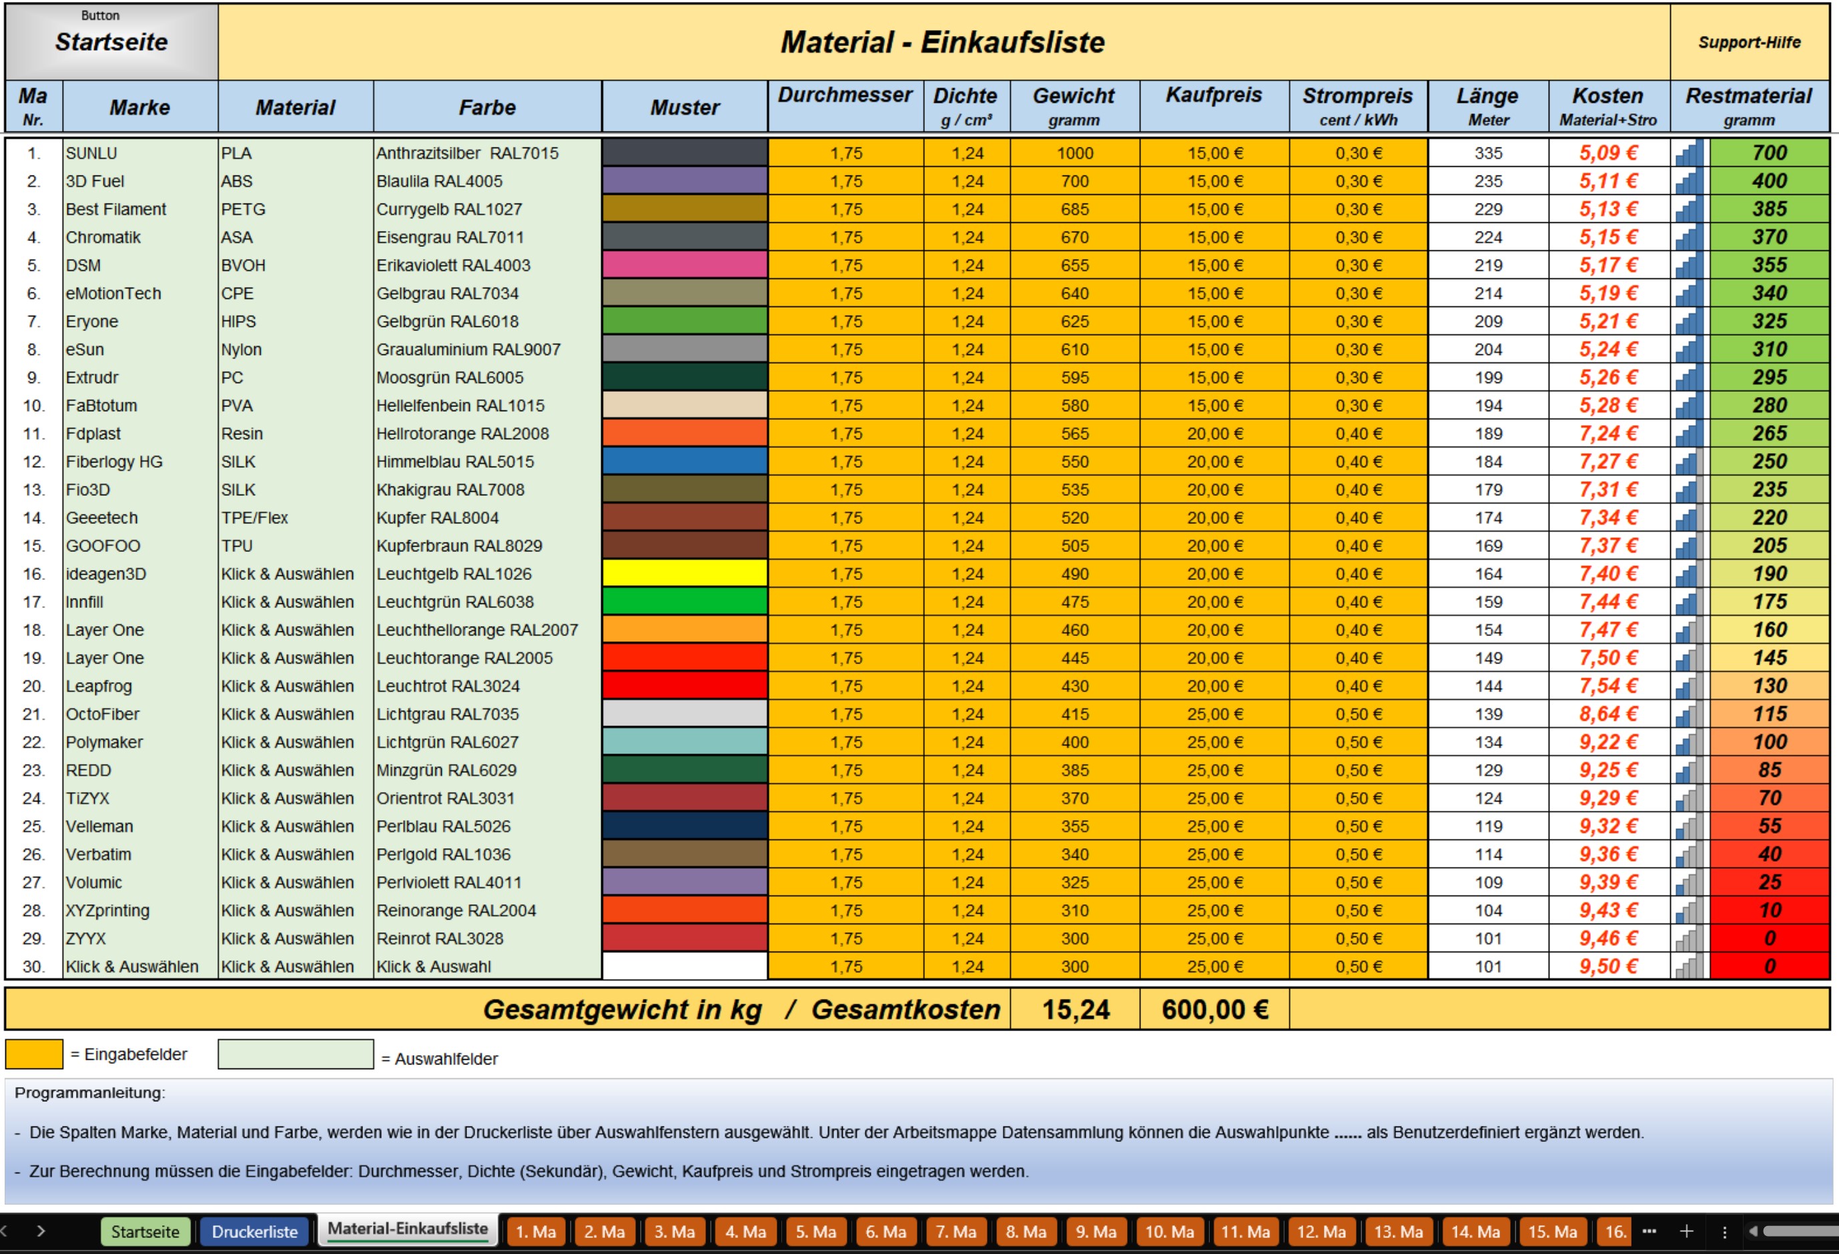
Task: Select the Material-Einkaufsliste sheet tab
Action: (408, 1229)
